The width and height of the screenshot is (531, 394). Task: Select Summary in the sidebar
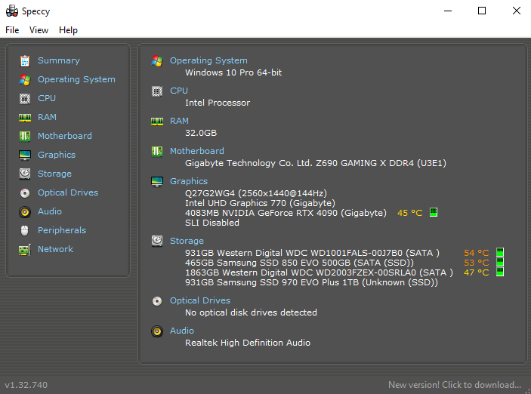point(59,60)
